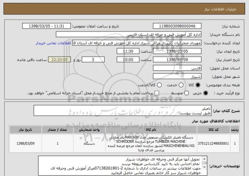Viewport: 249px width, 176px height.
Task: Click the unit cell دستگاه
Action: point(89,144)
